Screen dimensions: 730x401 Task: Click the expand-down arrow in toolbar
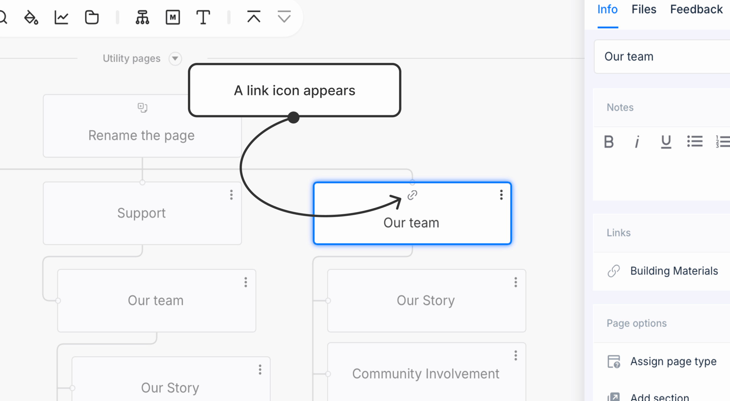click(x=284, y=17)
